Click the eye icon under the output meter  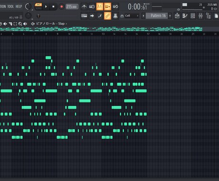tap(179, 10)
